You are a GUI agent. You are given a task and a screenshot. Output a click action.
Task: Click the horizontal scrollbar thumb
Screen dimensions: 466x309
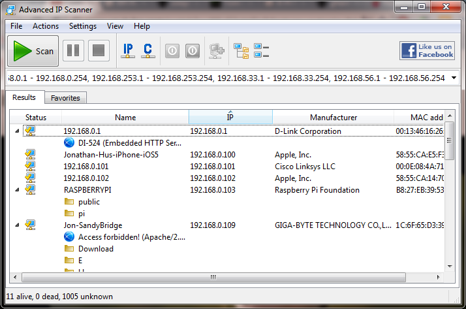pos(213,277)
